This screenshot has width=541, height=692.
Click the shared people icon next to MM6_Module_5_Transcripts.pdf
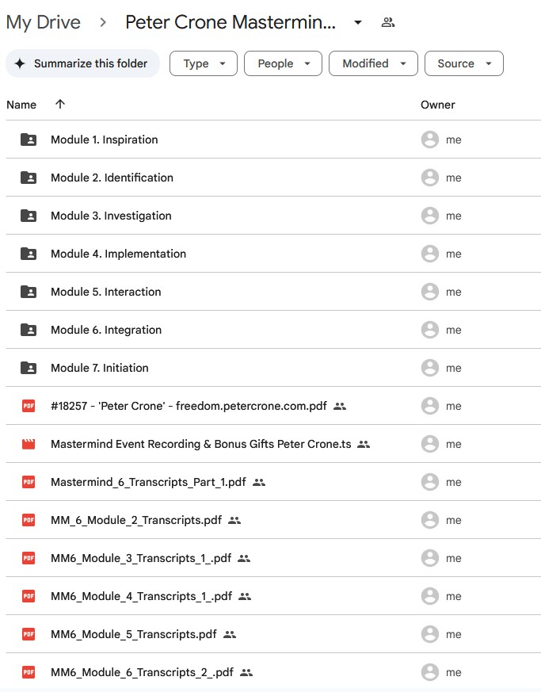point(230,634)
